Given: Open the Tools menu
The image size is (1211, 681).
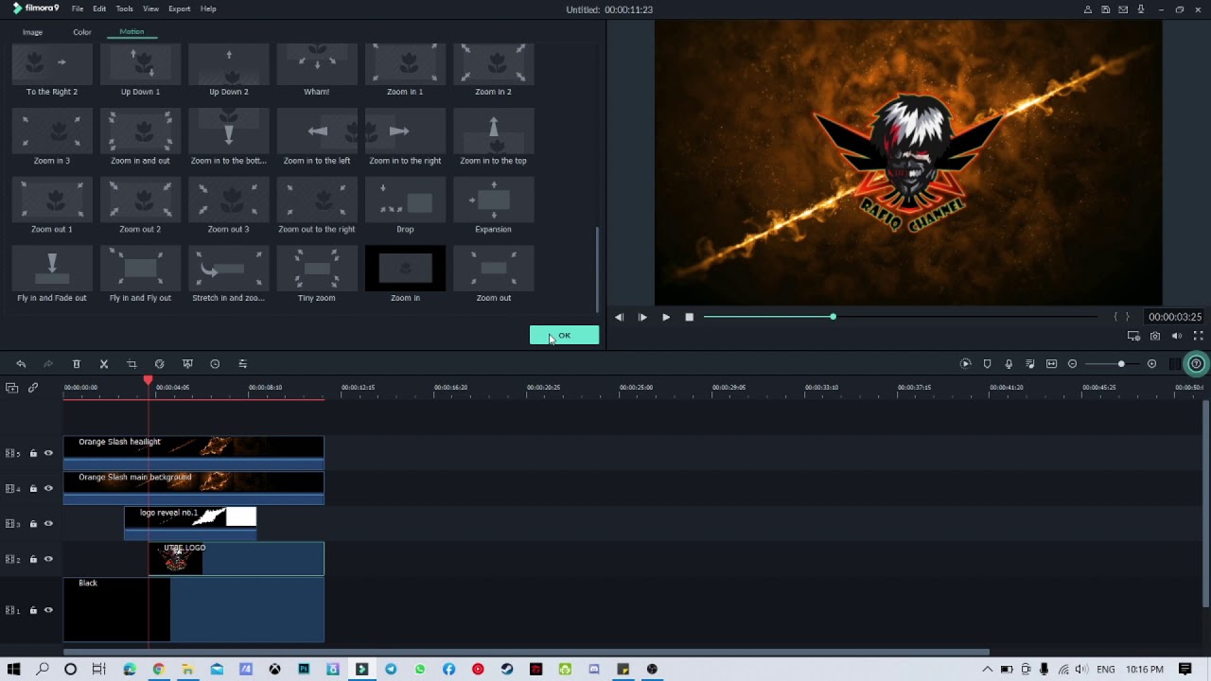Looking at the screenshot, I should (124, 9).
